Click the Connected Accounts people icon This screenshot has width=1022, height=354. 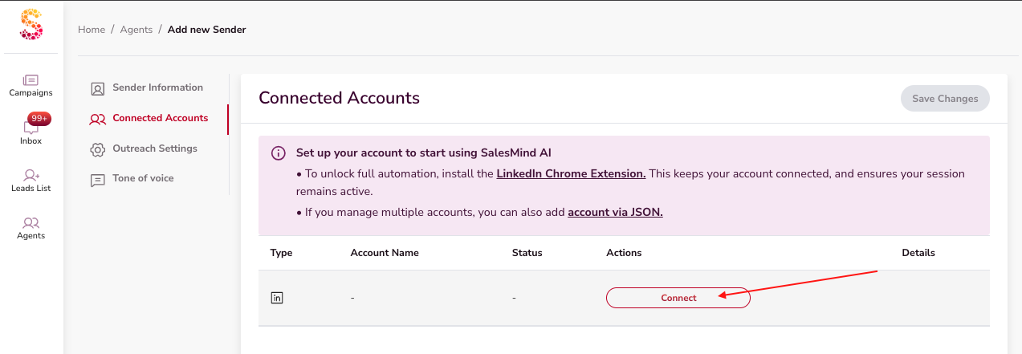click(98, 119)
